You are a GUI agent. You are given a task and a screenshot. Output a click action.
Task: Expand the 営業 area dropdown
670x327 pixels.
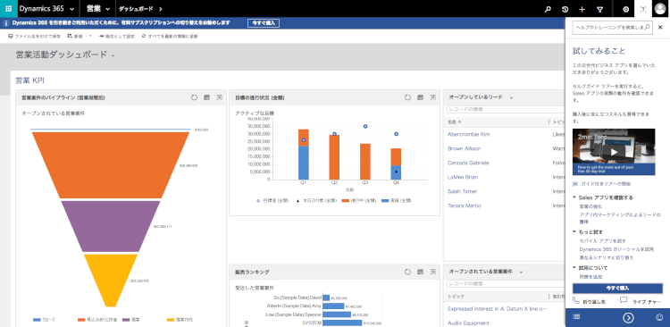pos(108,9)
